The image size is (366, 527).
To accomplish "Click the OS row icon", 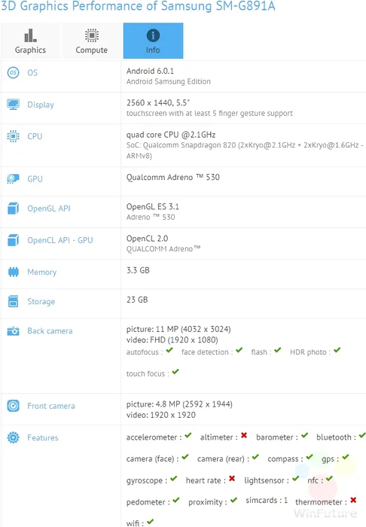I will pyautogui.click(x=13, y=72).
